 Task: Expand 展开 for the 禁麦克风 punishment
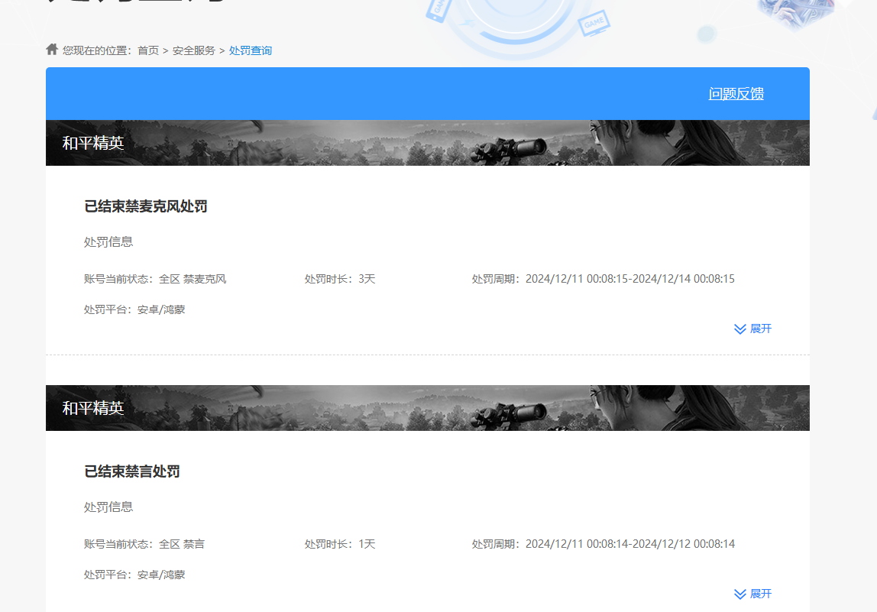pyautogui.click(x=752, y=329)
